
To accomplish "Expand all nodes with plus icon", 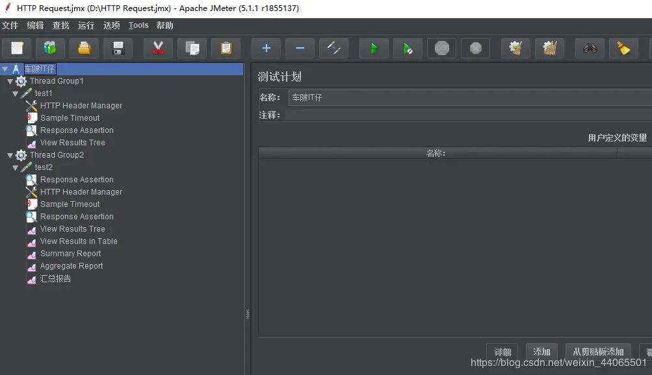I will coord(266,48).
